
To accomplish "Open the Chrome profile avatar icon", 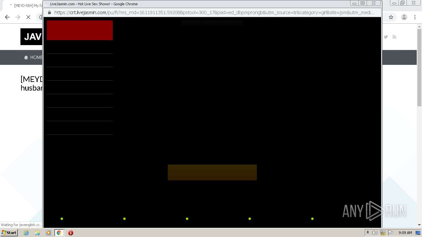I will (x=404, y=17).
